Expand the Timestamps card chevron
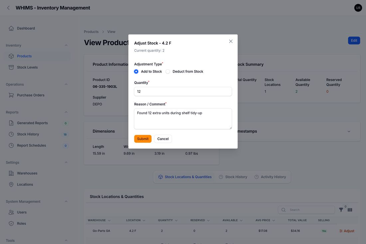The height and width of the screenshot is (244, 366). (x=349, y=131)
